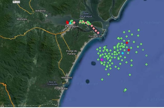Click the Morretes town label

pos(22,19)
